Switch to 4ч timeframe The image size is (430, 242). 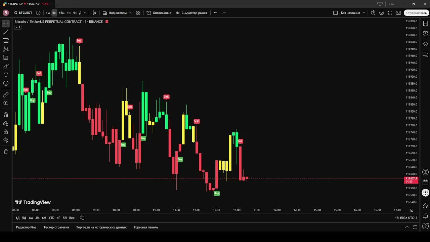[75, 13]
